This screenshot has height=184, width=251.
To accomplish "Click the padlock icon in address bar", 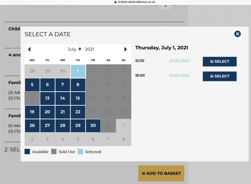I will [x=115, y=2].
